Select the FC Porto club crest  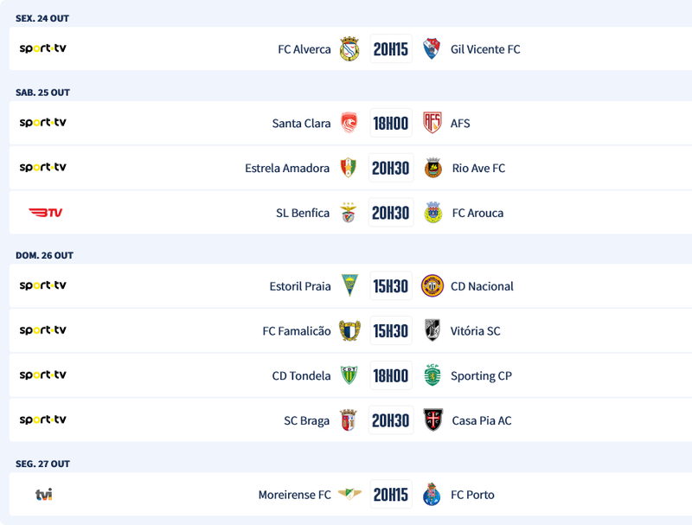click(x=432, y=495)
